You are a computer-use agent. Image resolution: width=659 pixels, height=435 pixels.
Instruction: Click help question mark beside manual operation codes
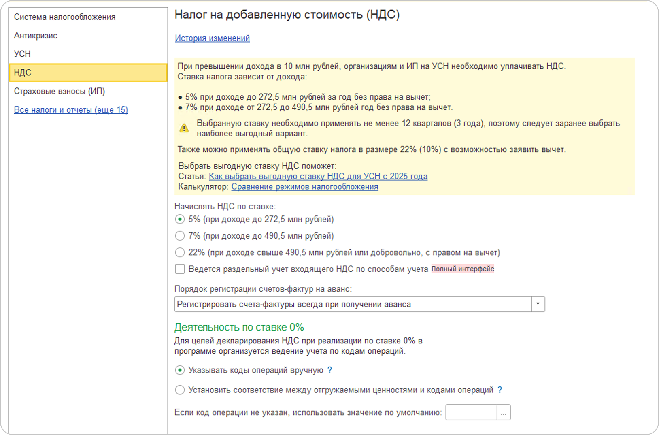point(329,370)
